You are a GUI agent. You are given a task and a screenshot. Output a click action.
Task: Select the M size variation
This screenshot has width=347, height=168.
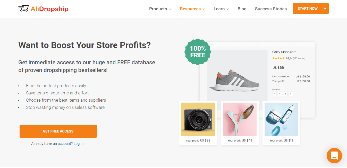pos(285,94)
